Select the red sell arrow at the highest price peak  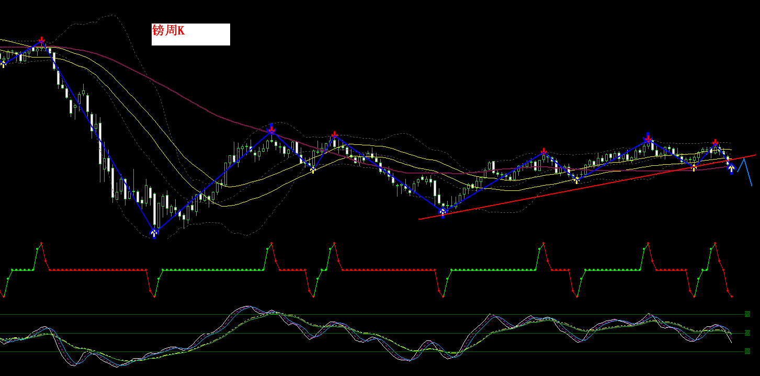click(x=42, y=41)
